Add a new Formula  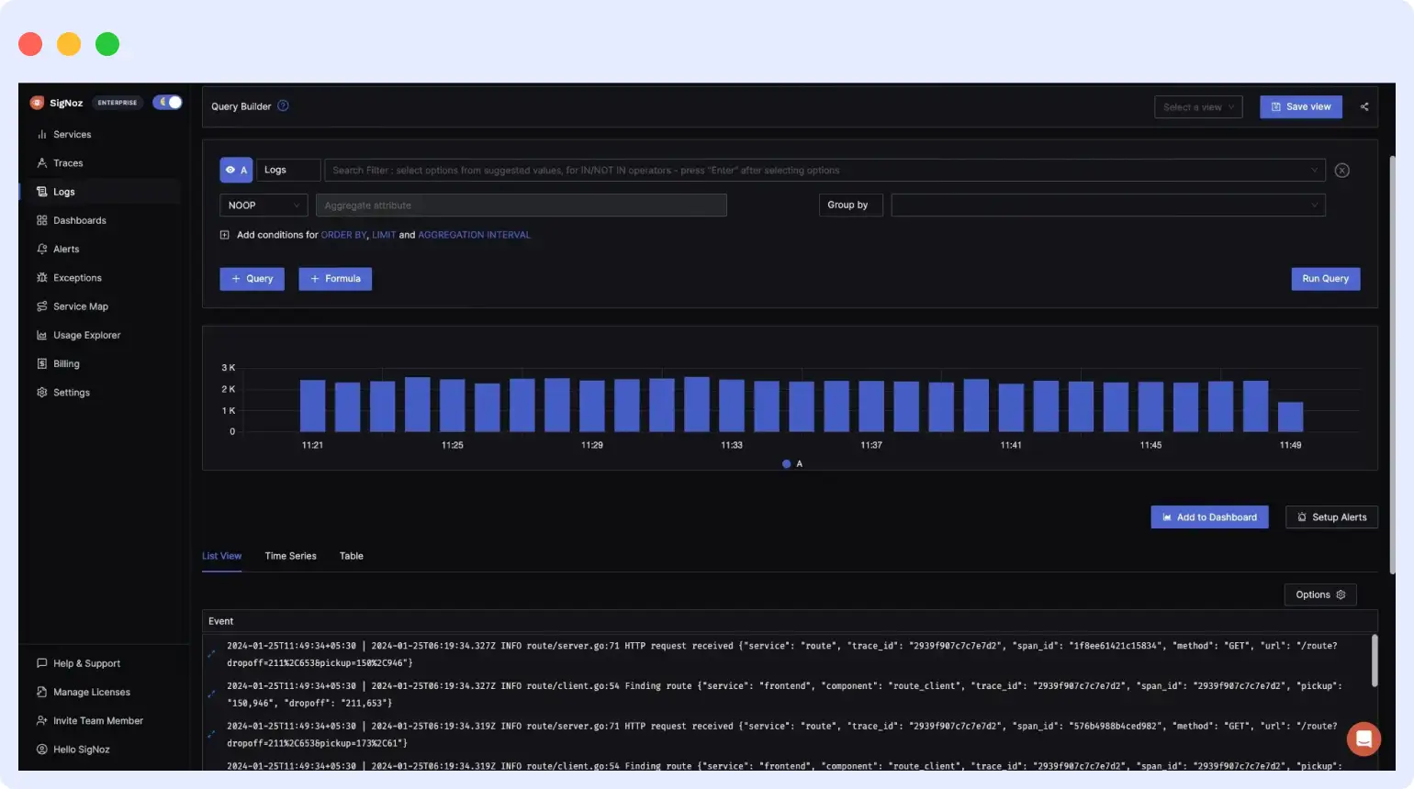point(335,279)
